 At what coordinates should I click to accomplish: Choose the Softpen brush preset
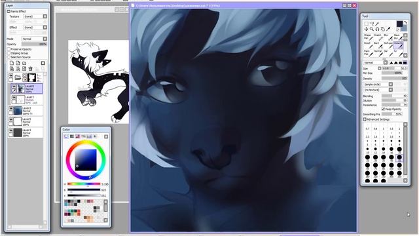(388, 45)
